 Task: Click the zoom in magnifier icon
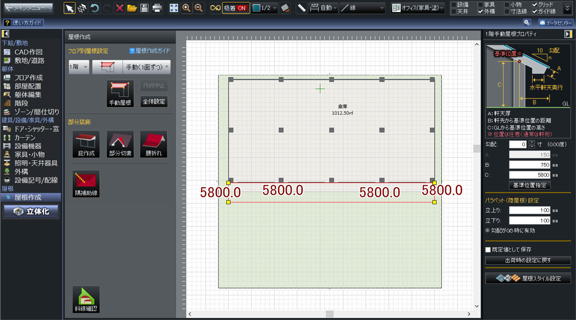pyautogui.click(x=187, y=8)
